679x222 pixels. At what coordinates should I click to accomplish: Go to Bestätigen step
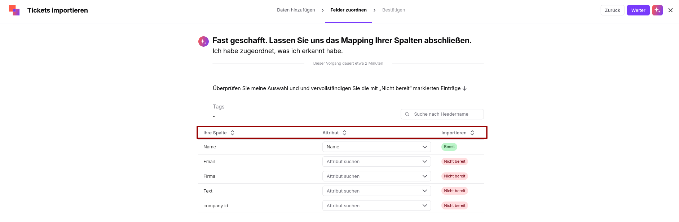coord(393,10)
